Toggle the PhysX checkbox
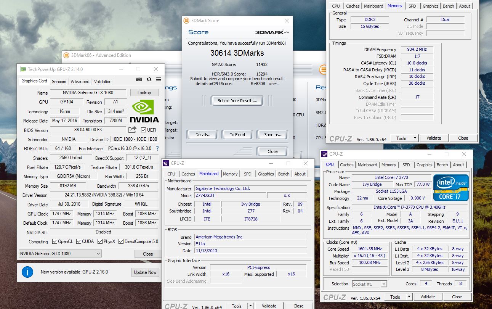The height and width of the screenshot is (309, 492). click(100, 241)
